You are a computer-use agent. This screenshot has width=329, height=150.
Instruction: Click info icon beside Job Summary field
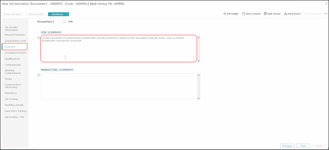39,38
